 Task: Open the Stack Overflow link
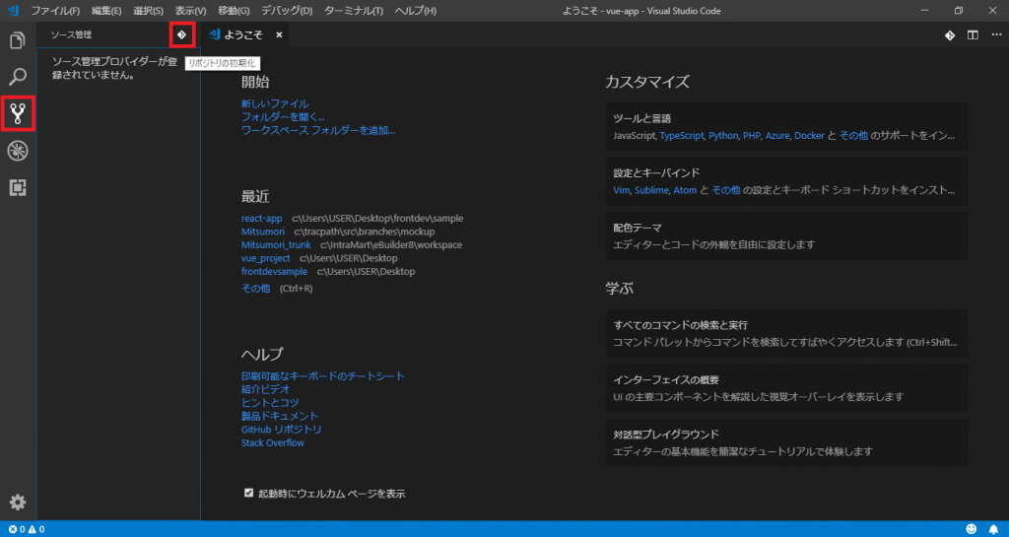273,443
